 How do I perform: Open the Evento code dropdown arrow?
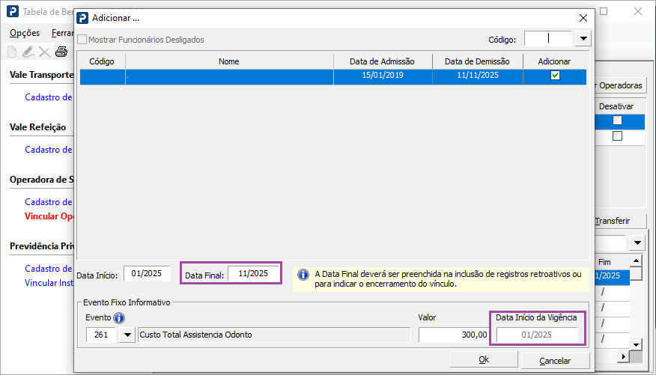click(x=127, y=335)
